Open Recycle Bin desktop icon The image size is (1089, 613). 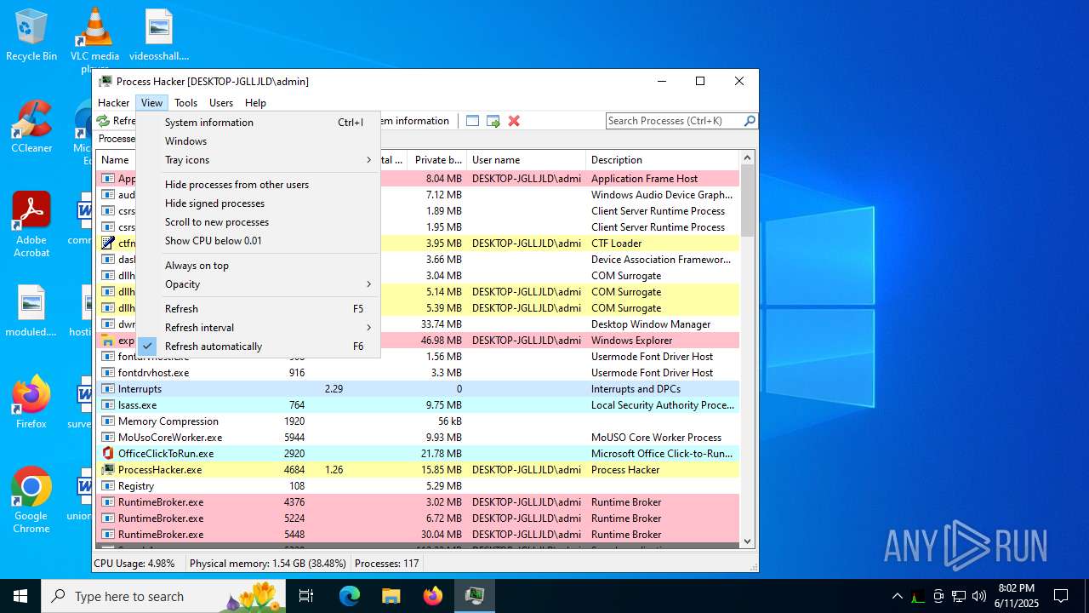click(31, 35)
